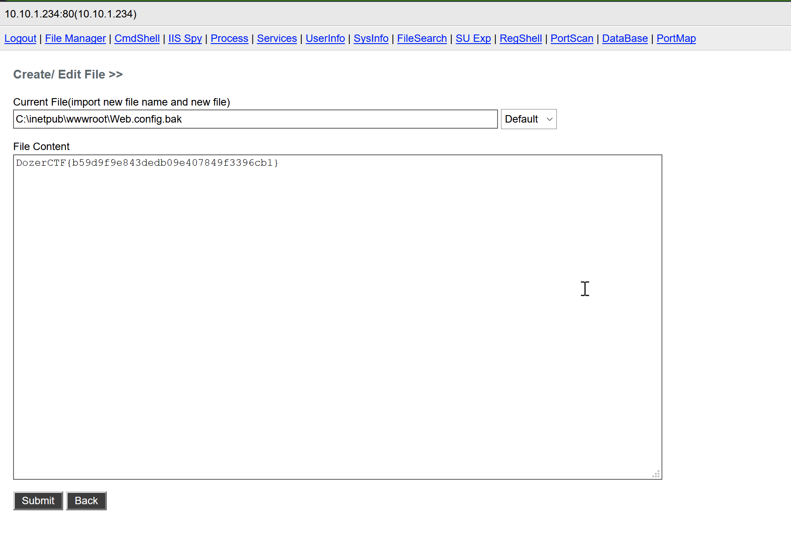This screenshot has height=533, width=791.
Task: Open the SysInfo link
Action: 371,38
